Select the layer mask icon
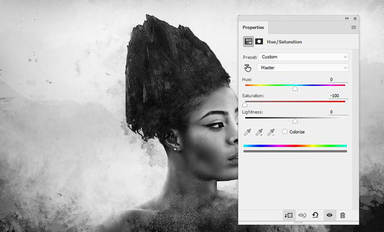The width and height of the screenshot is (384, 232). pyautogui.click(x=259, y=41)
